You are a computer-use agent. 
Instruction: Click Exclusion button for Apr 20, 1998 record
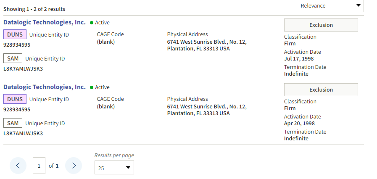[x=321, y=89]
